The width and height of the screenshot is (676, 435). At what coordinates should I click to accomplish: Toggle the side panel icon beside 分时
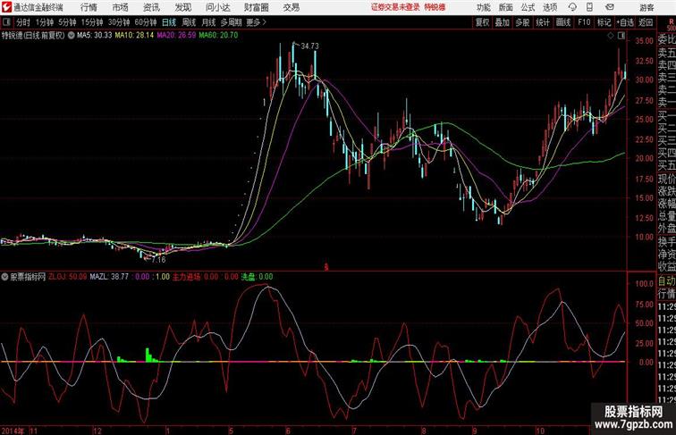6,22
